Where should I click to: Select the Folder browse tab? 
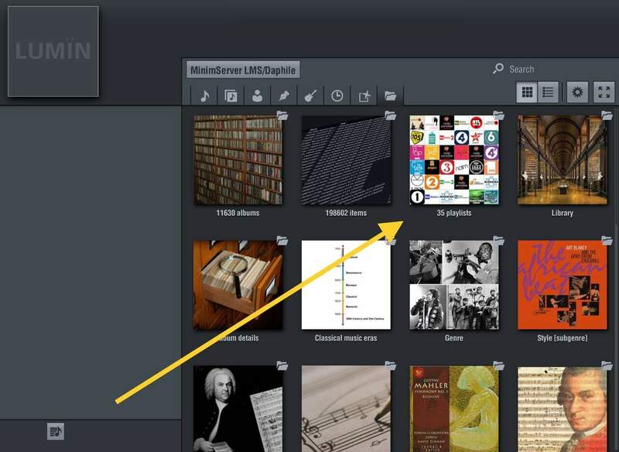click(390, 95)
